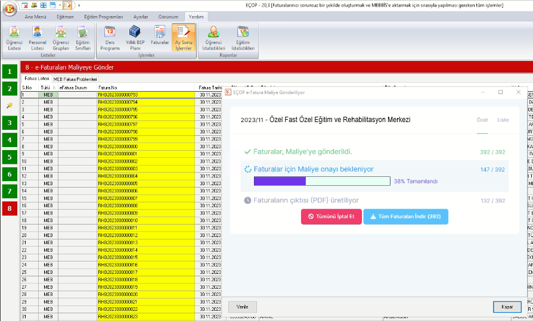Select the Fatura Listesi tab
Screen dimensions: 533x321
click(37, 79)
